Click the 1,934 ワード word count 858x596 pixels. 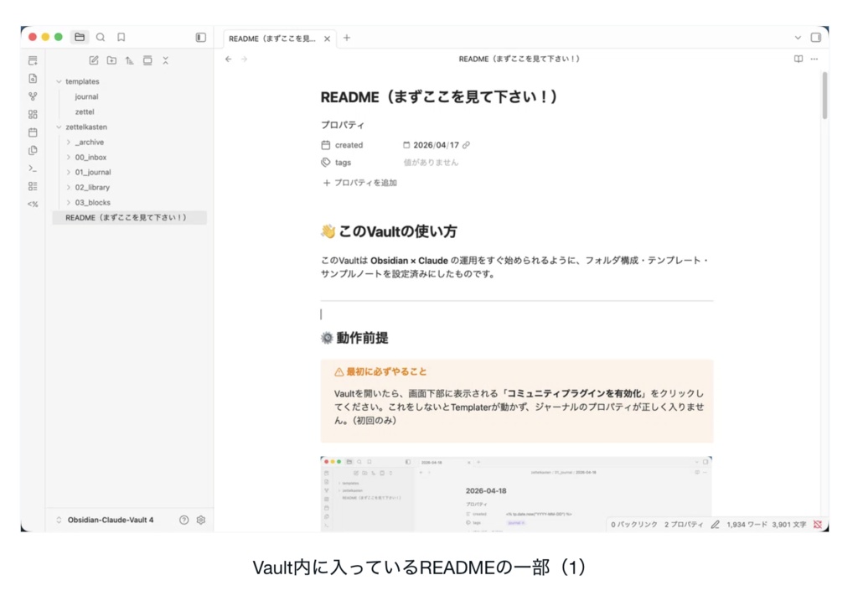point(747,524)
